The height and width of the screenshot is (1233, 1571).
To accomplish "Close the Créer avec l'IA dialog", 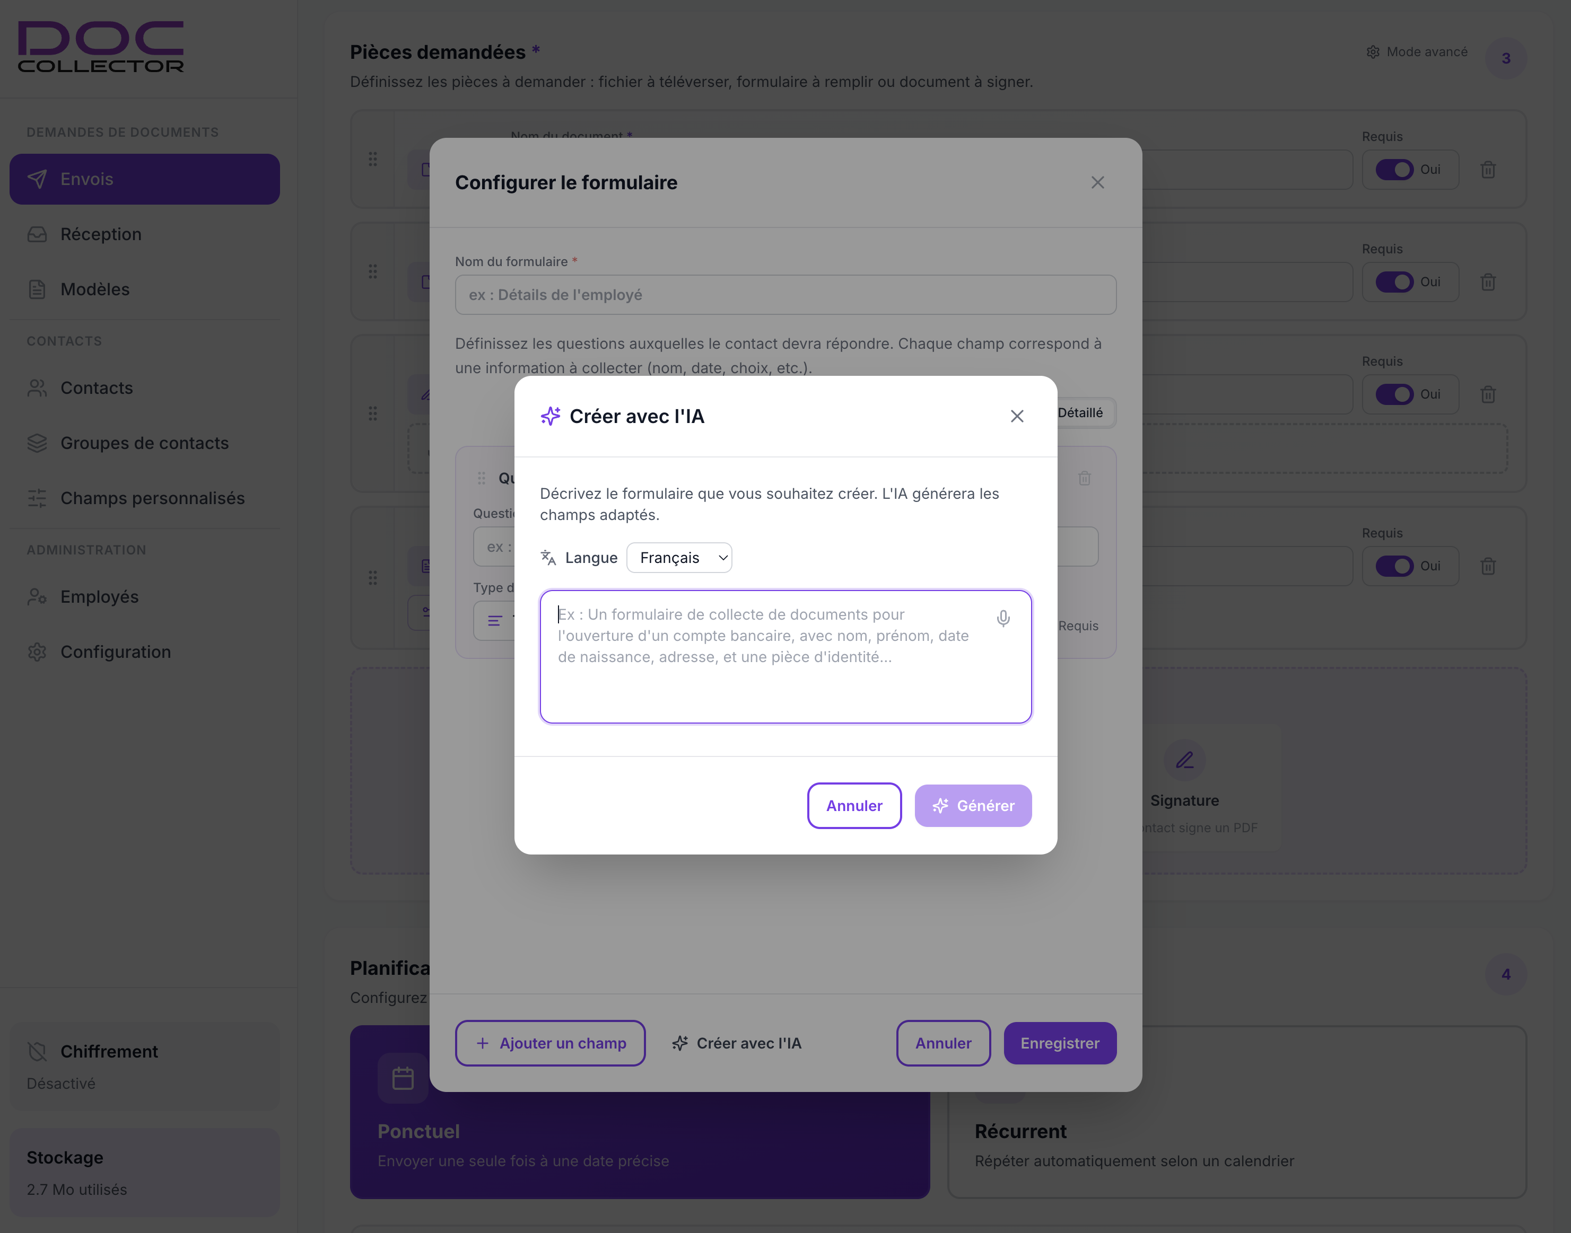I will pos(1017,417).
